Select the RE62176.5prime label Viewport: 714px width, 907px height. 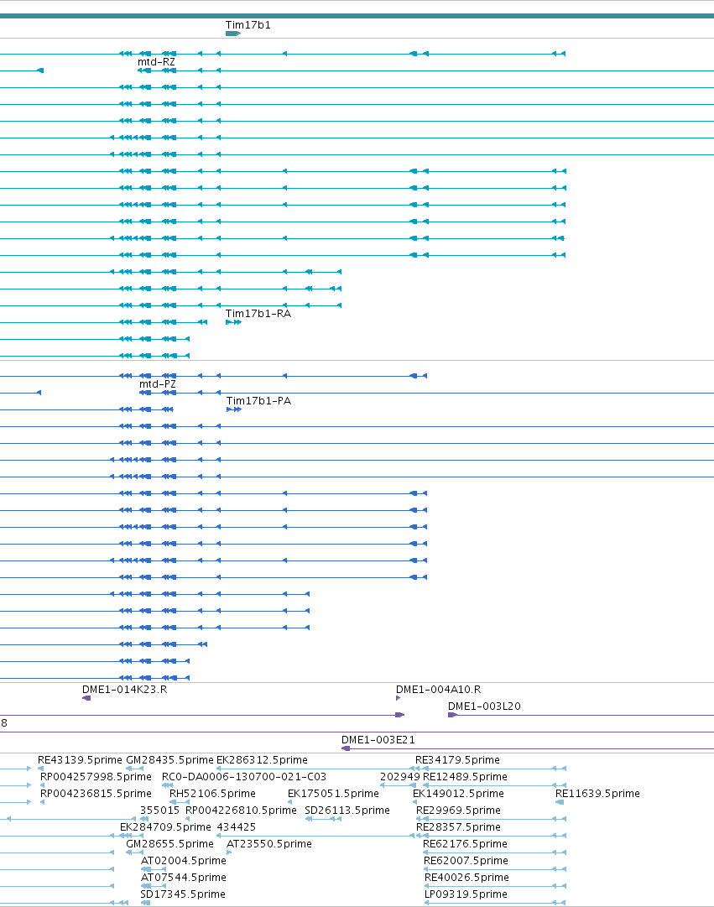point(465,844)
